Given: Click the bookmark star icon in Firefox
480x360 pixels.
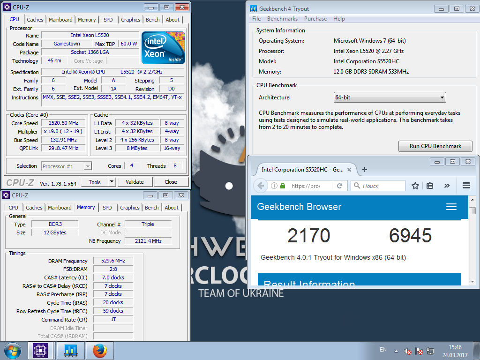Looking at the screenshot, I should (x=415, y=186).
